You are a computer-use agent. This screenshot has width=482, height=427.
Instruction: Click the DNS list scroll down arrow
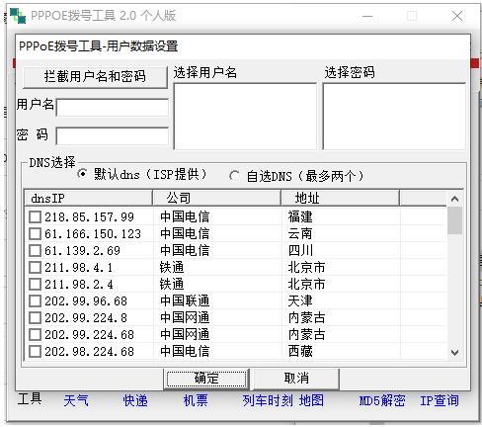(x=455, y=353)
